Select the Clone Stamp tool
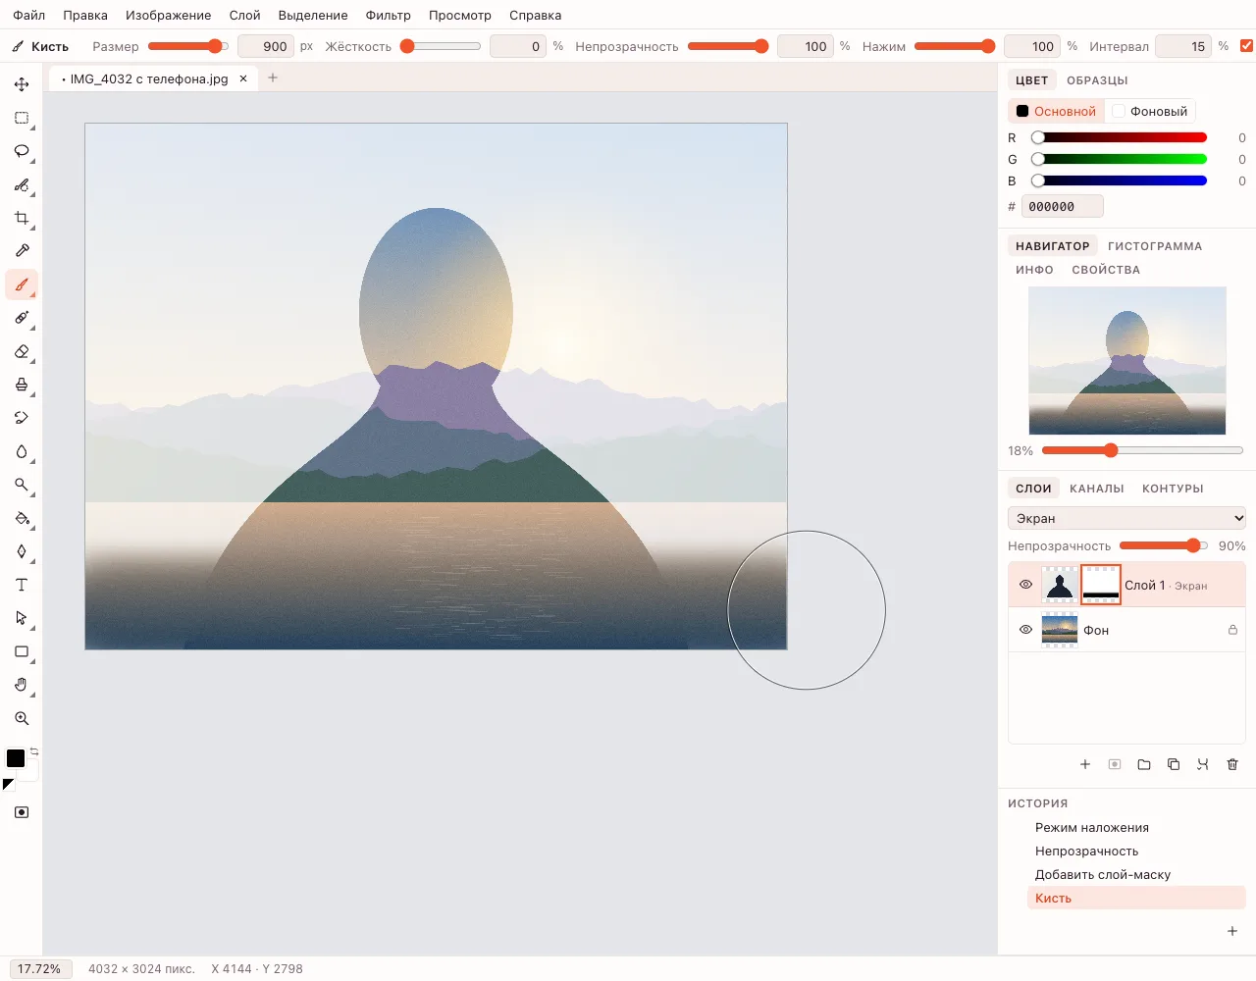The image size is (1256, 981). (22, 385)
